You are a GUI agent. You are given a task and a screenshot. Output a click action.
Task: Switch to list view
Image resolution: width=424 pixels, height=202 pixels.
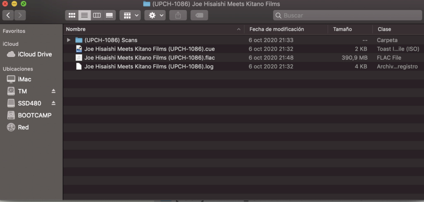(x=84, y=15)
